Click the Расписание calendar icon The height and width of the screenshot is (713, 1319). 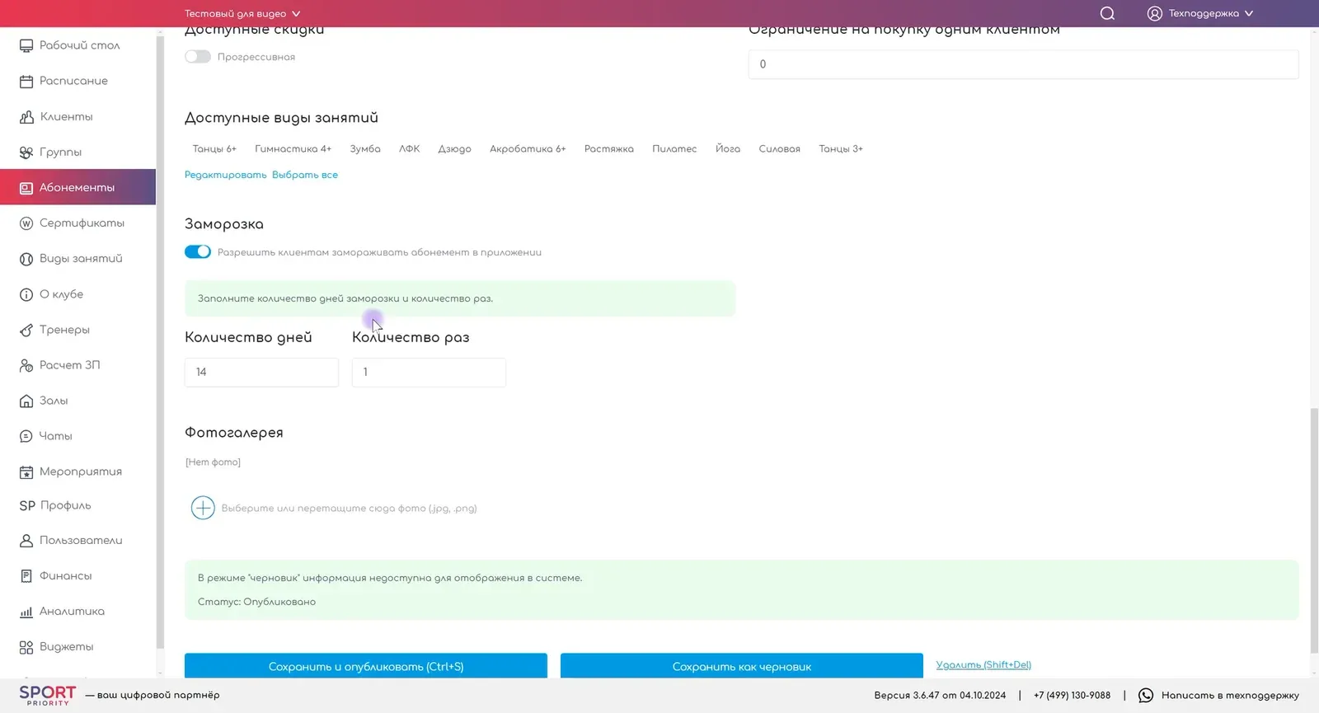(26, 82)
